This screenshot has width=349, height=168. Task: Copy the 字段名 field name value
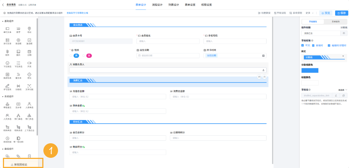coord(344,95)
